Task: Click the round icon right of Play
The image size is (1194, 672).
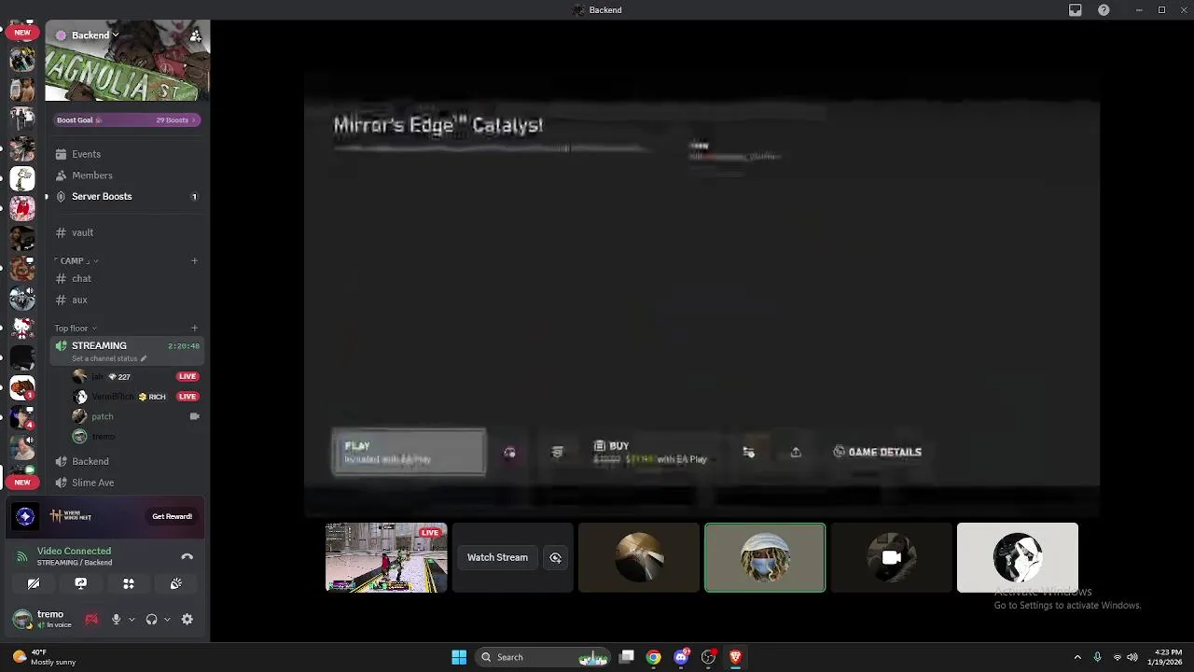Action: click(x=509, y=453)
